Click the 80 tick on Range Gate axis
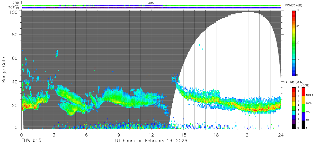 [15, 35]
